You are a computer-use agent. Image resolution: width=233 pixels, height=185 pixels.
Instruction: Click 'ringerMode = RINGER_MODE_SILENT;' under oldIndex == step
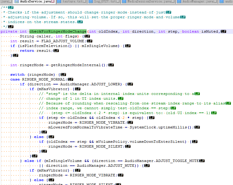87,146
